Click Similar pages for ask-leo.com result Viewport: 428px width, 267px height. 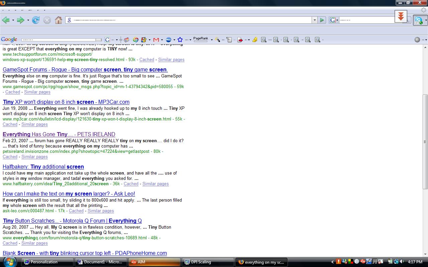[x=101, y=211]
